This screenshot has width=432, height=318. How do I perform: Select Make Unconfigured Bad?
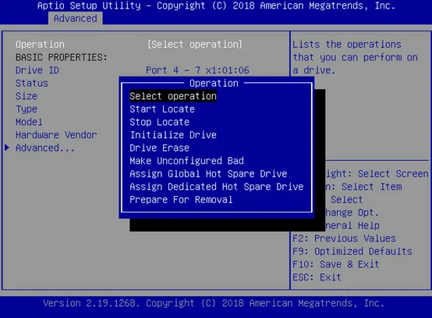coord(186,161)
